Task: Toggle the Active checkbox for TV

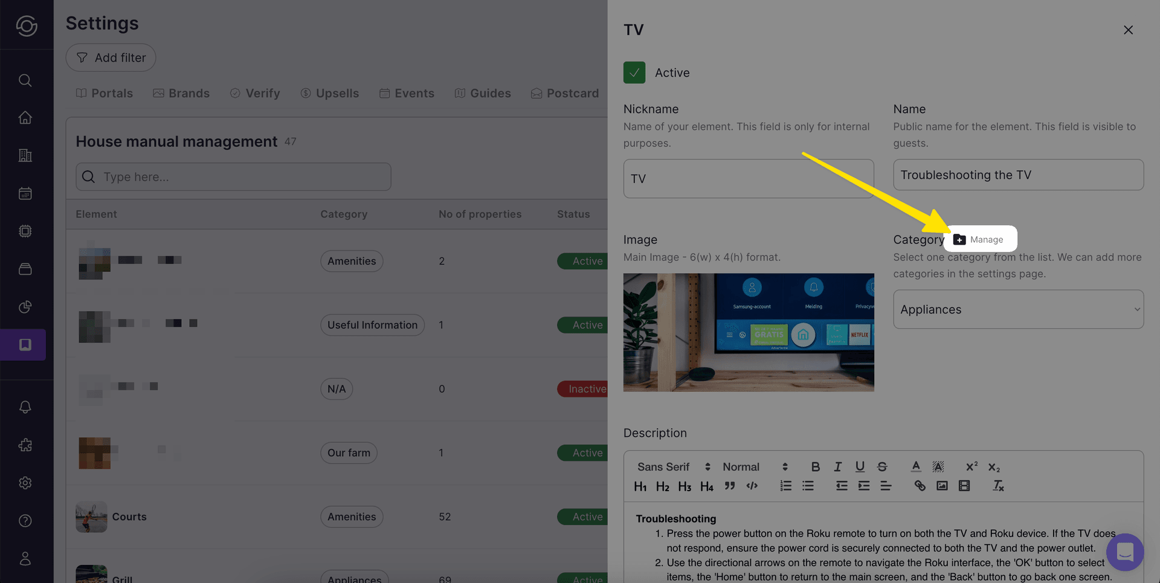Action: 634,72
